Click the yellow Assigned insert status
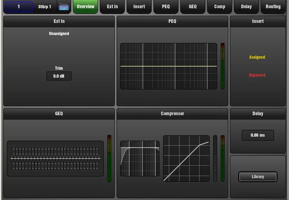Image resolution: width=289 pixels, height=200 pixels. click(x=257, y=57)
